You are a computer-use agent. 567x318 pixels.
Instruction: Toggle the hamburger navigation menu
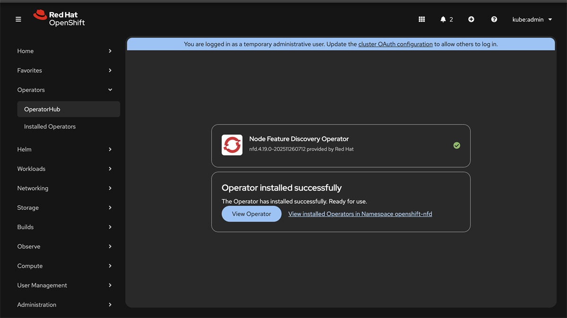tap(18, 19)
